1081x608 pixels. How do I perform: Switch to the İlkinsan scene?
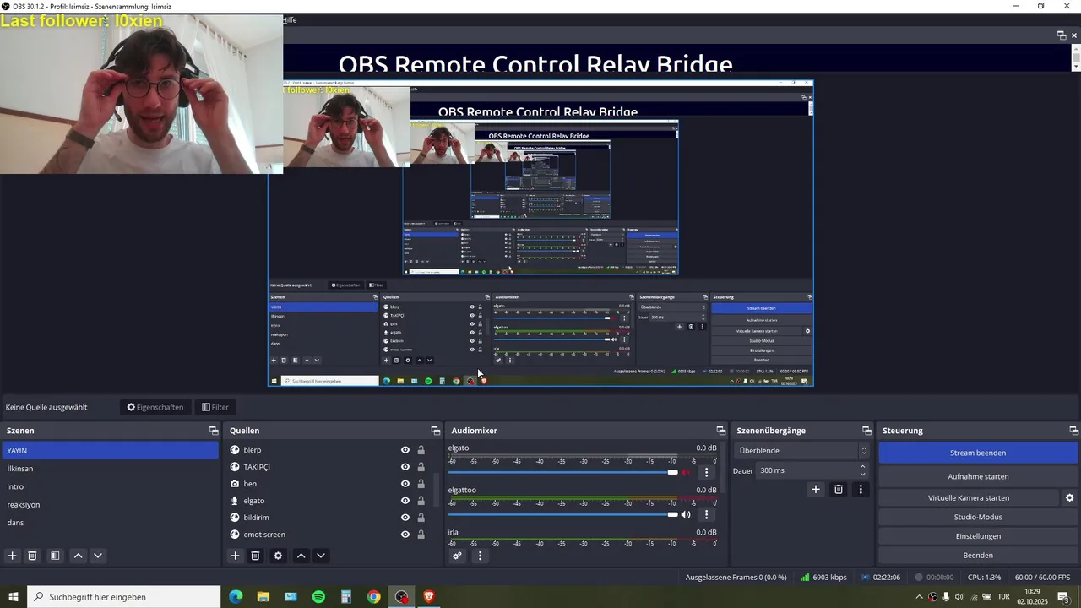(x=110, y=469)
